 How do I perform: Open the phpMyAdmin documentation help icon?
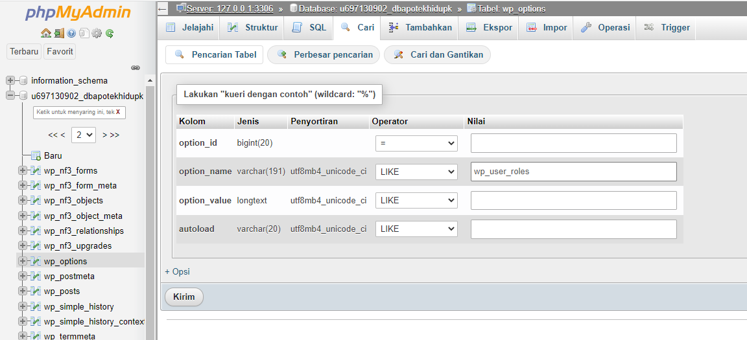point(71,33)
